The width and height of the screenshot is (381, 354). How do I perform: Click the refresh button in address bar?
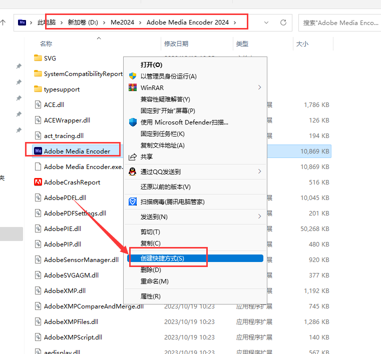283,22
